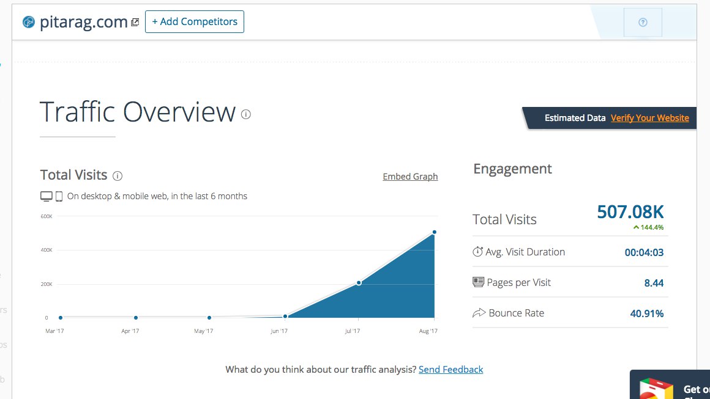Click the pitarag.com domain title
Viewport: 710px width, 399px height.
84,21
